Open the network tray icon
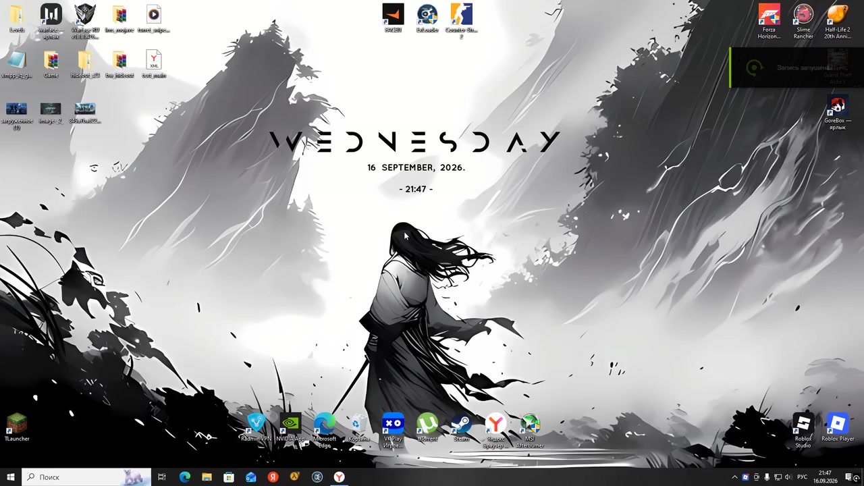 (x=778, y=477)
